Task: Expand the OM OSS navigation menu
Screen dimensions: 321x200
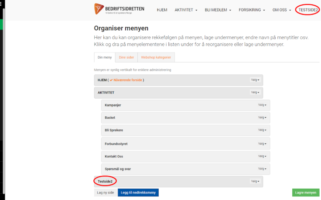Action: (282, 10)
